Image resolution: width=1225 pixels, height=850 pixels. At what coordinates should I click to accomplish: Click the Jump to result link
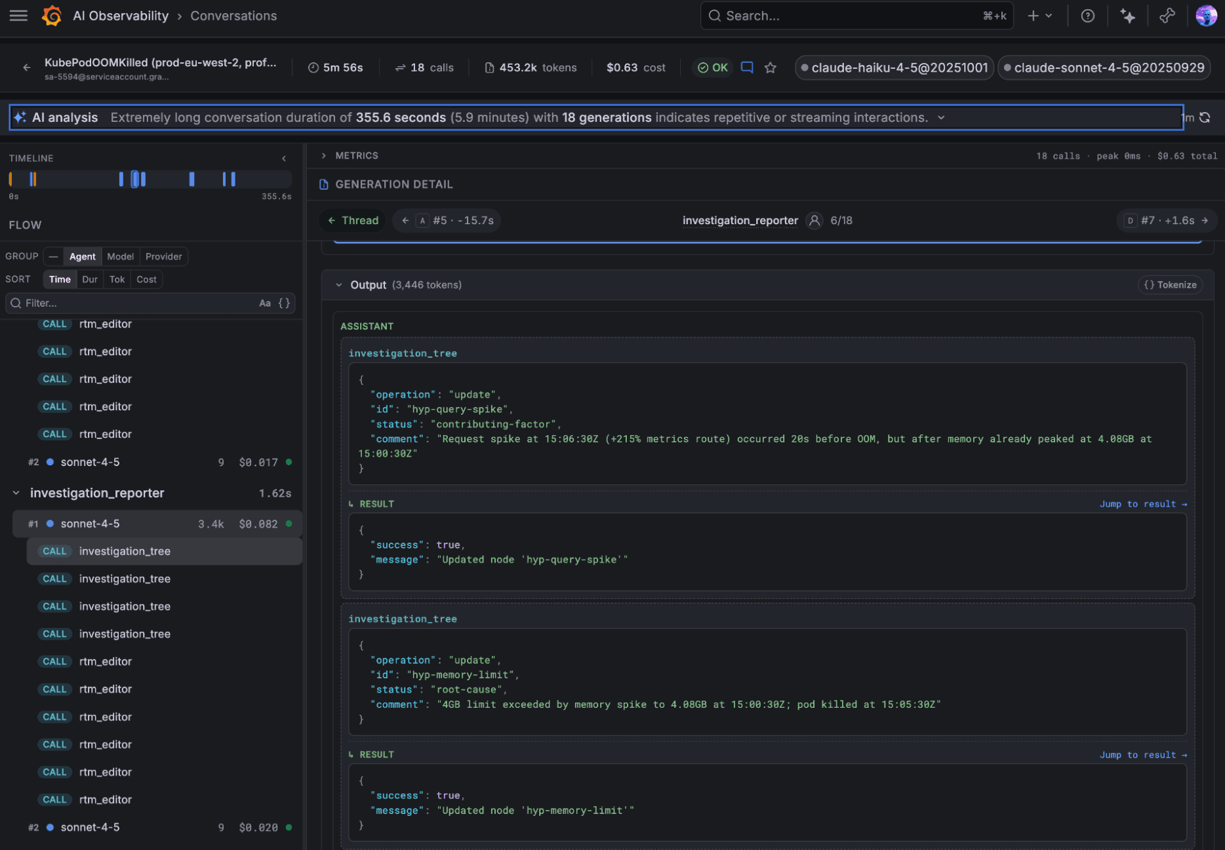pyautogui.click(x=1142, y=503)
